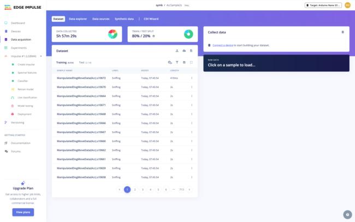Click the delete dataset trash icon
This screenshot has height=222, width=355.
[191, 50]
